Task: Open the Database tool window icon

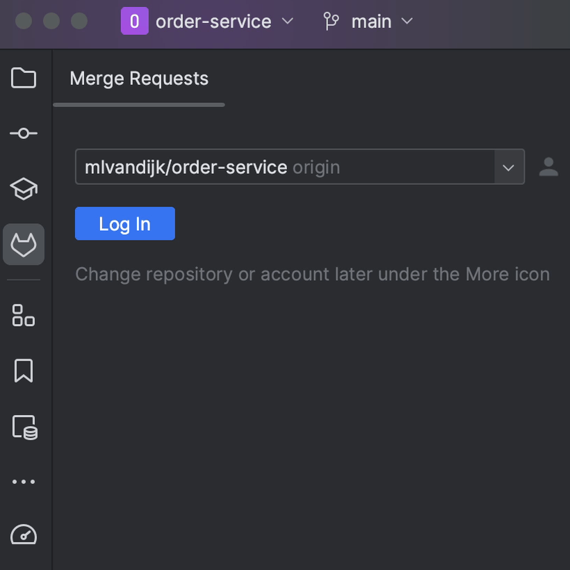Action: pos(24,427)
